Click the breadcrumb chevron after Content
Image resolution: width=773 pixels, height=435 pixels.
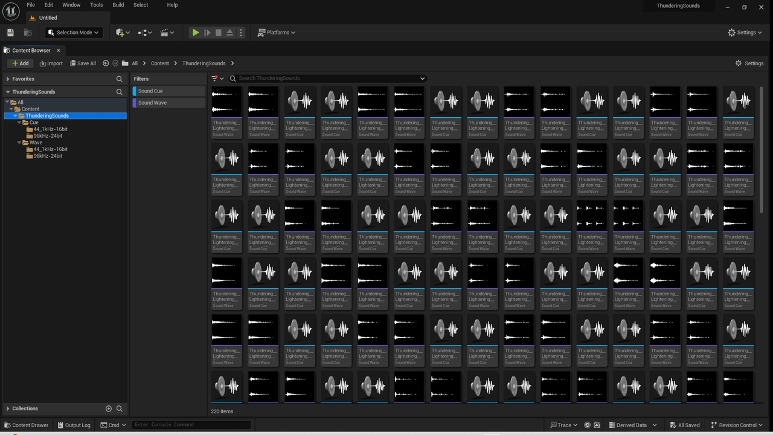176,63
